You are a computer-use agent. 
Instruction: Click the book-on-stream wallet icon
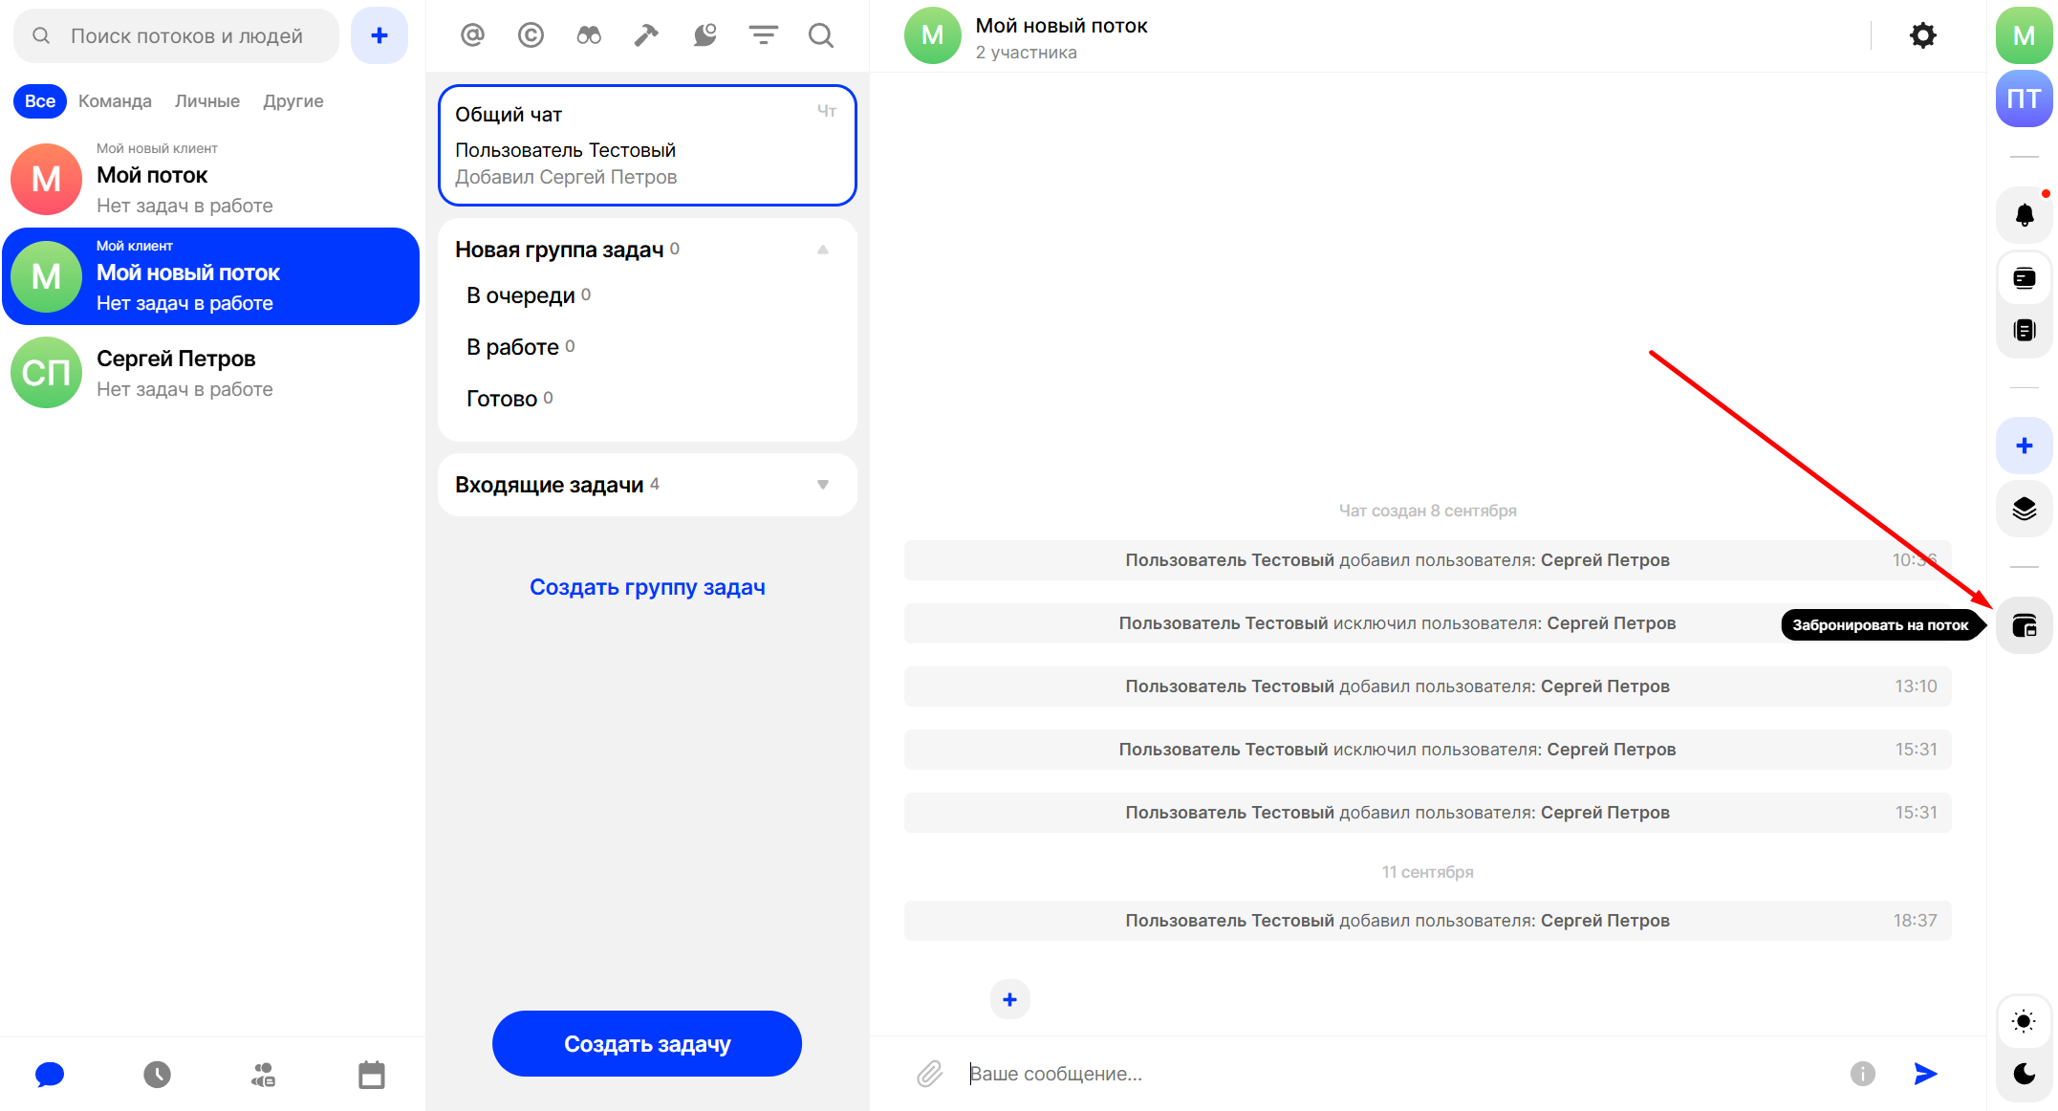coord(2024,625)
